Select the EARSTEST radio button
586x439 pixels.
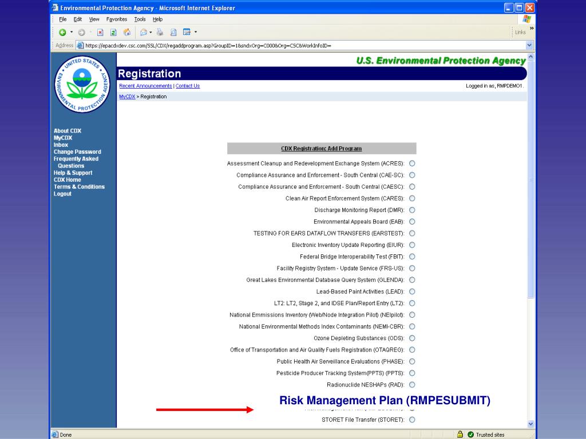[x=412, y=233]
